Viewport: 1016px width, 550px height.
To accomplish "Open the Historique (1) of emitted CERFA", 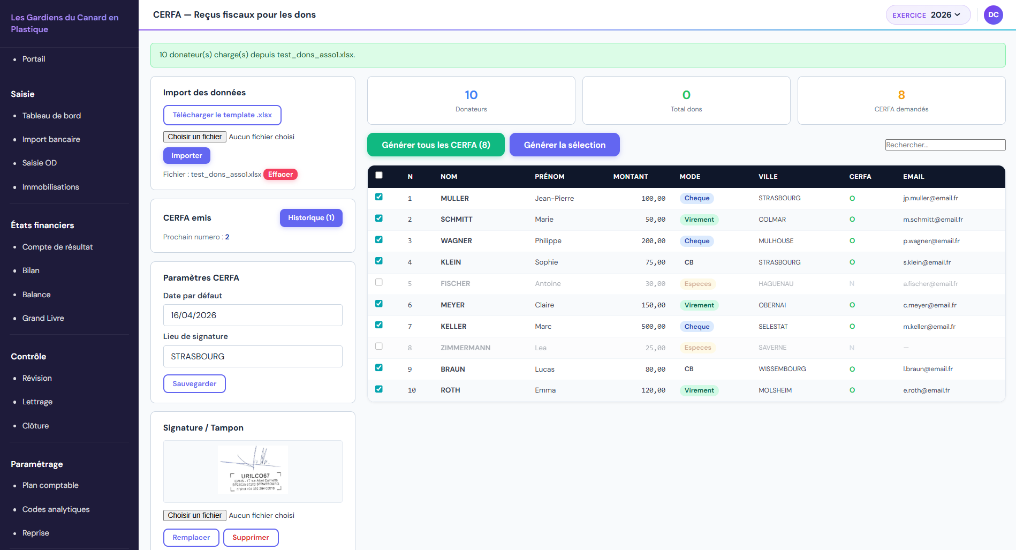I will tap(311, 218).
